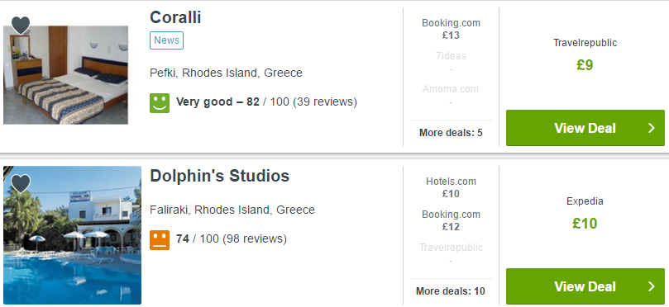Open Coralli's 39 reviews rating text

266,102
